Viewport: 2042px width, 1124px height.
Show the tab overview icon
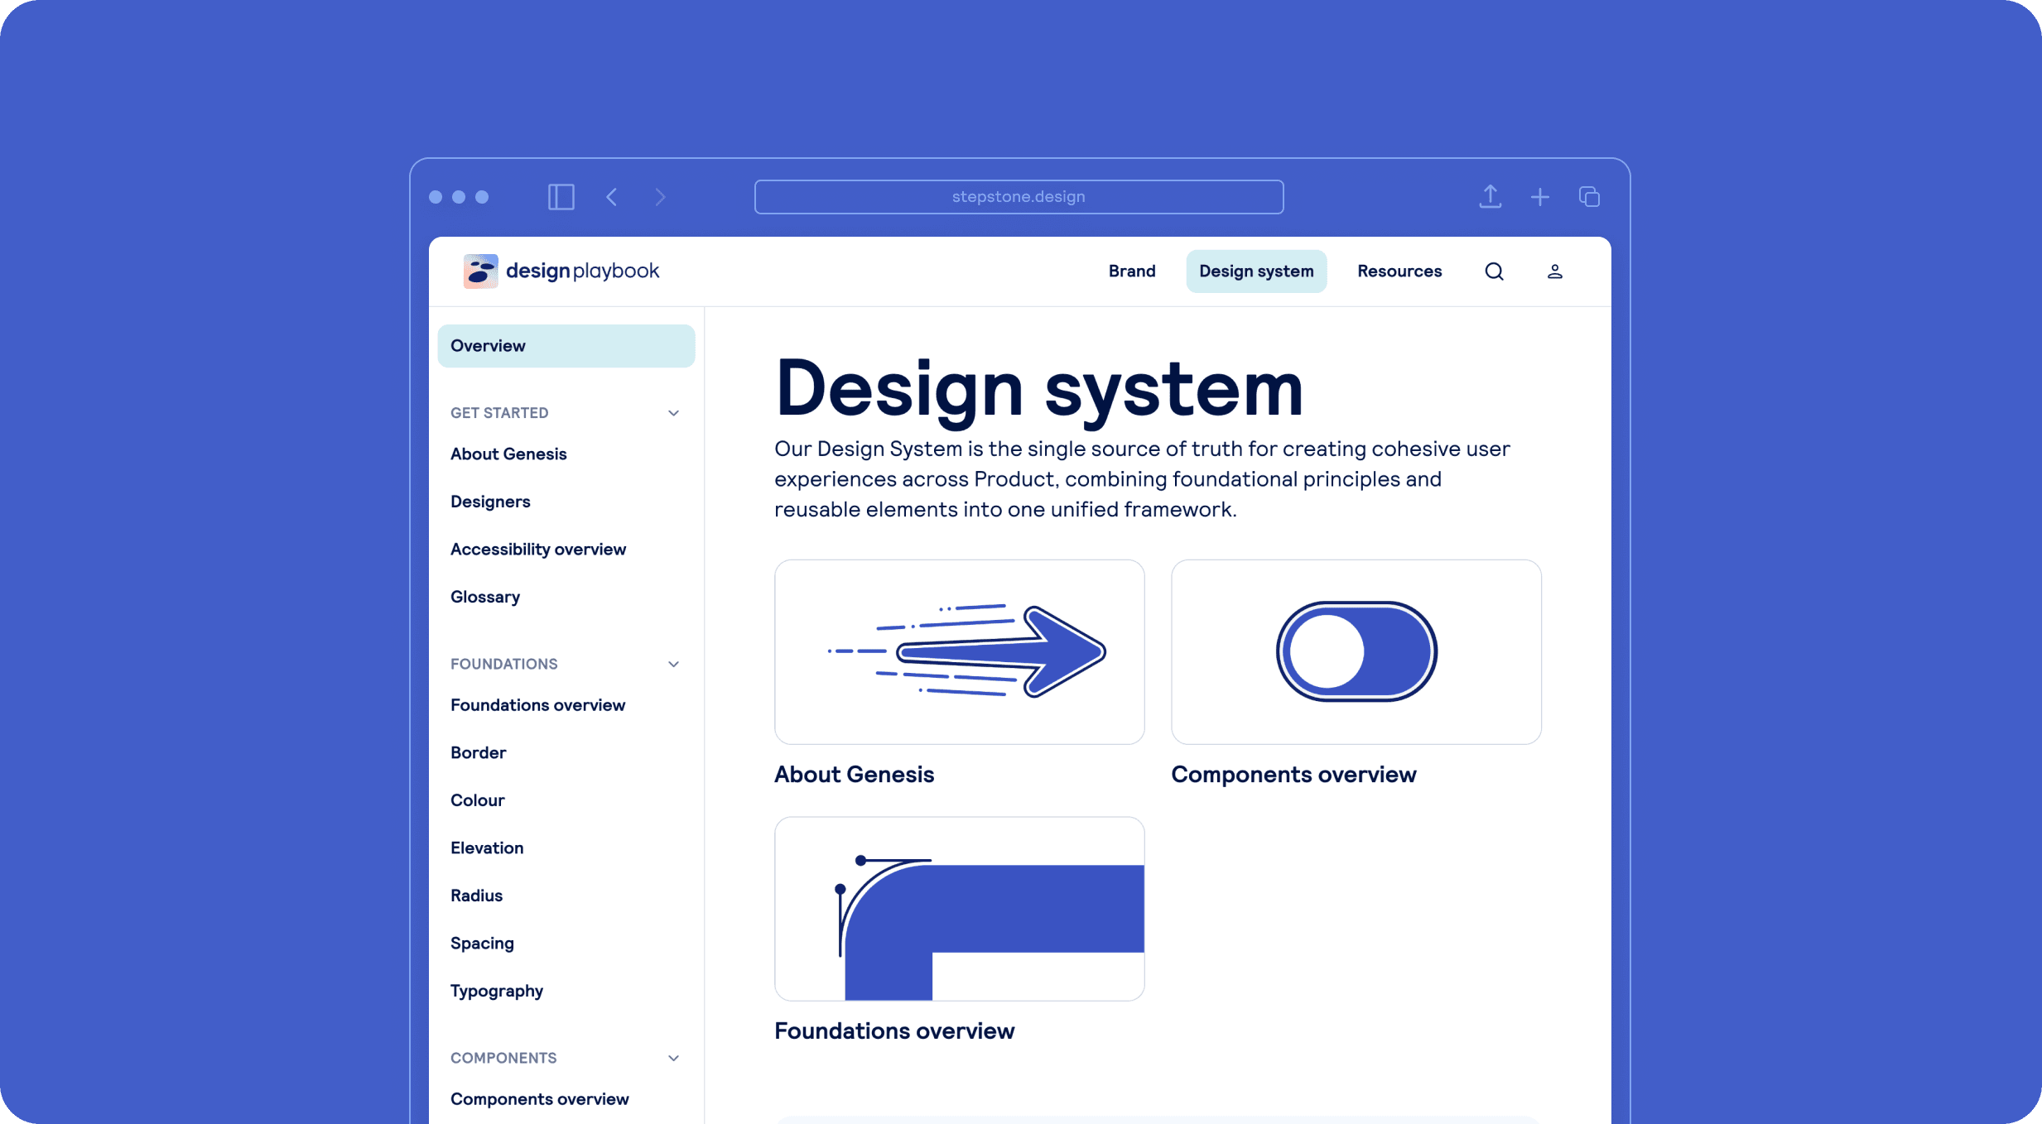tap(1589, 197)
